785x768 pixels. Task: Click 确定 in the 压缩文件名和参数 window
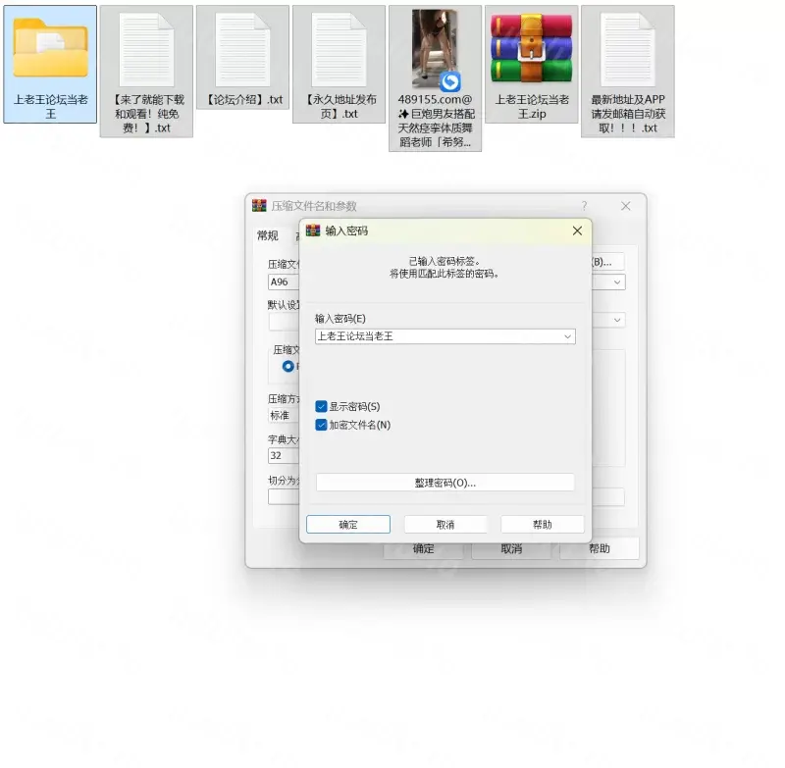423,549
